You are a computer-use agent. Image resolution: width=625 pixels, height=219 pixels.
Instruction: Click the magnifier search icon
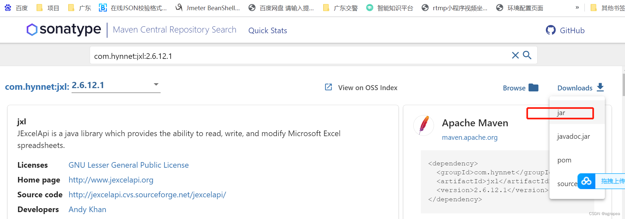527,55
